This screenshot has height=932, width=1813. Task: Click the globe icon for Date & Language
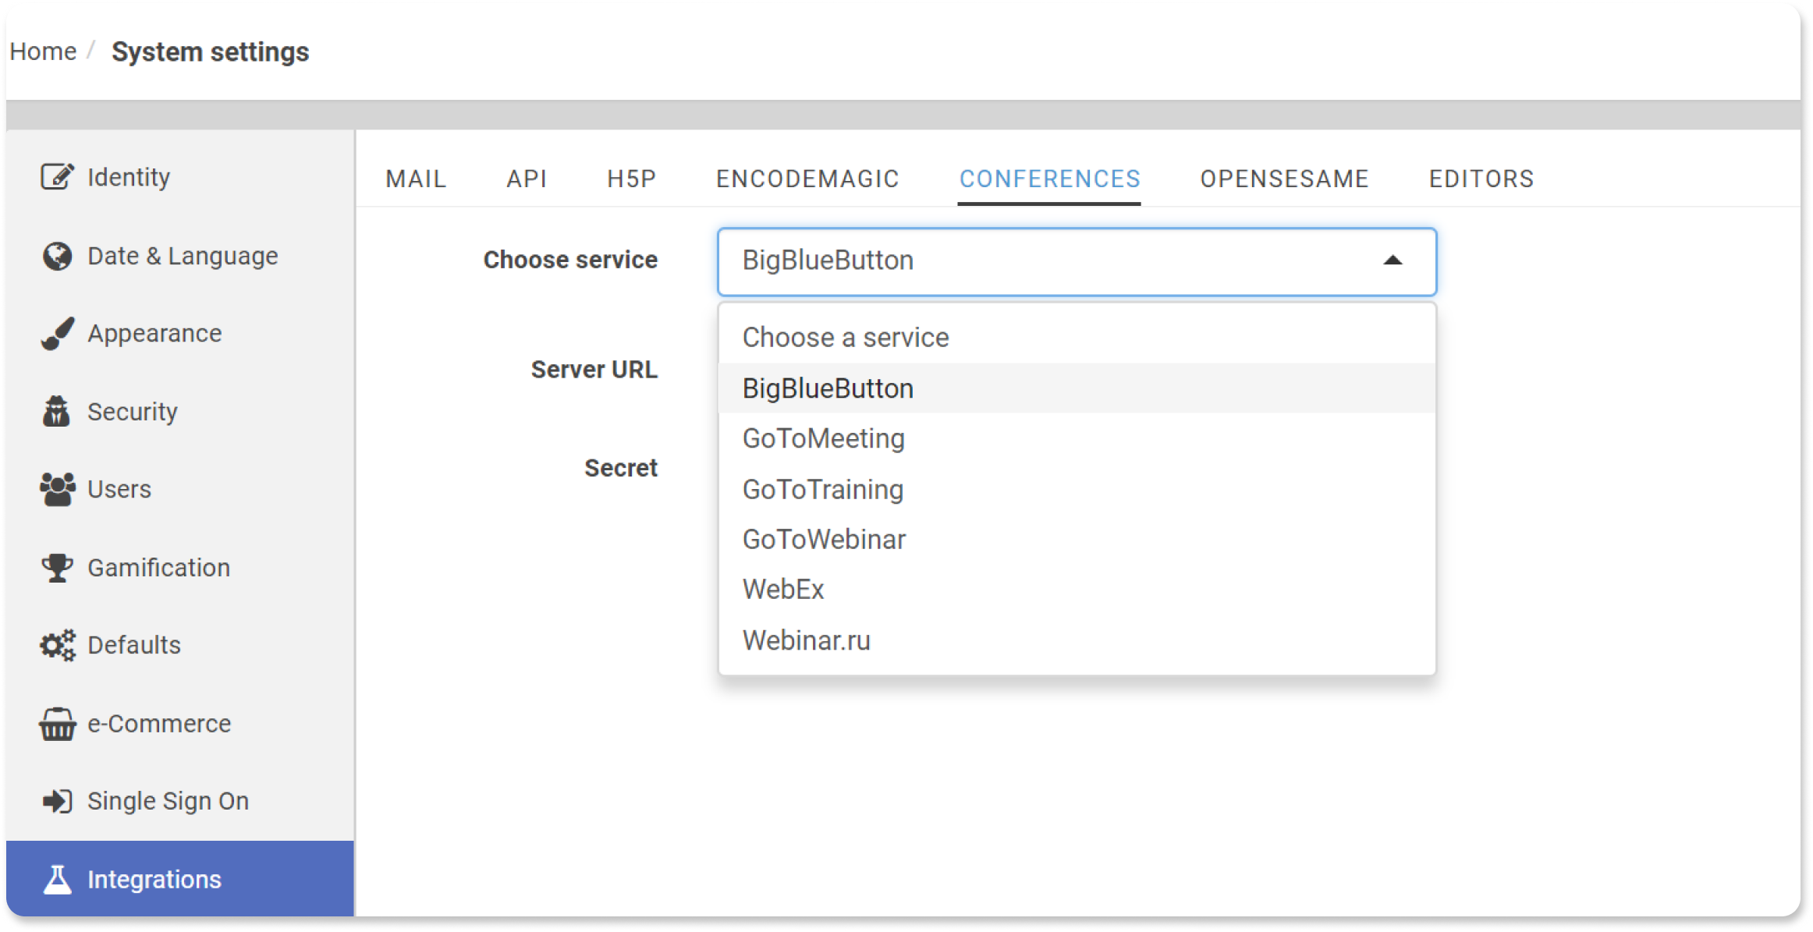pyautogui.click(x=58, y=256)
